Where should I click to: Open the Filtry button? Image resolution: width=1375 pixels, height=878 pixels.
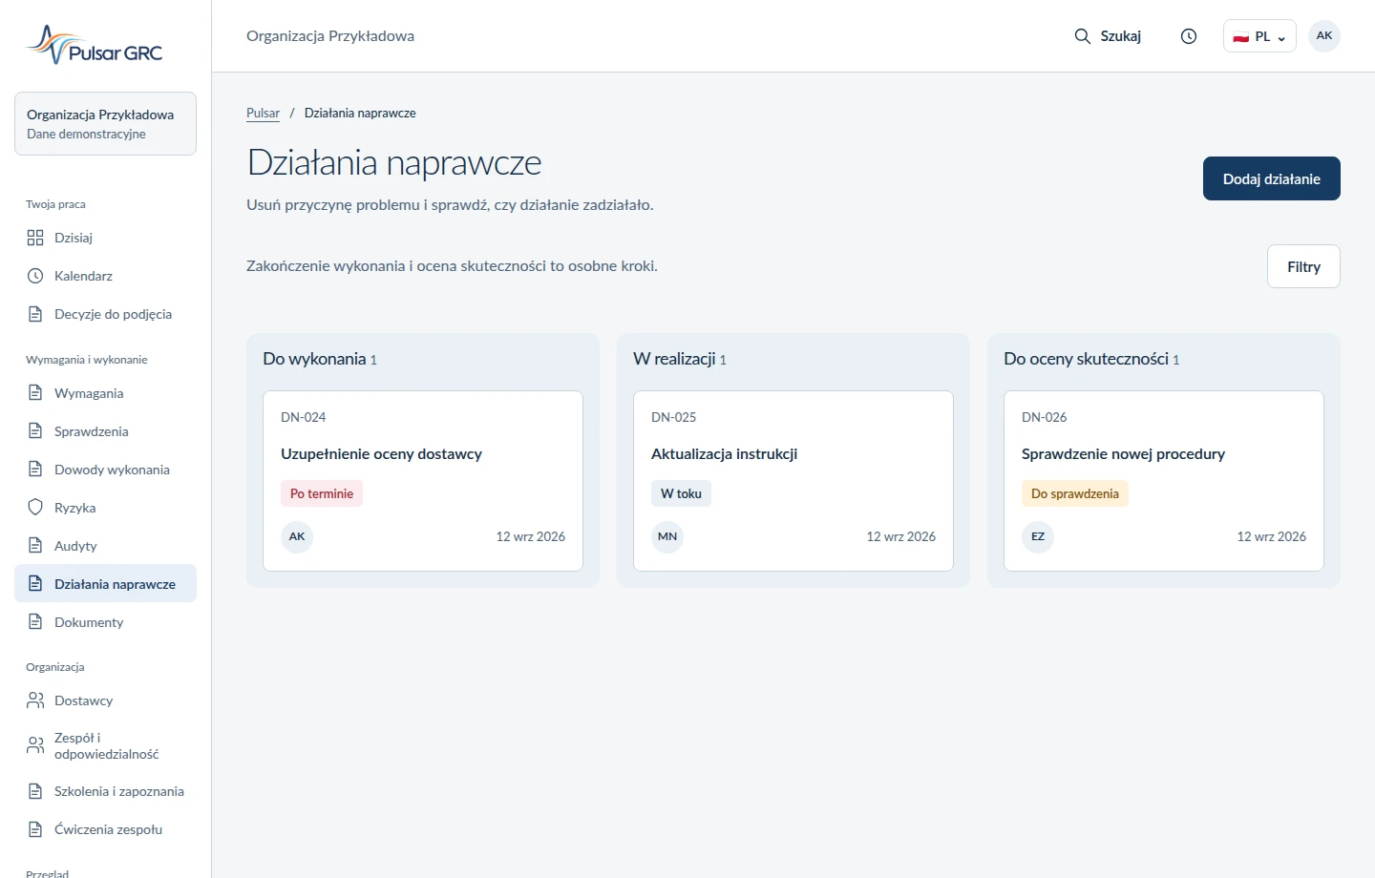click(x=1303, y=266)
